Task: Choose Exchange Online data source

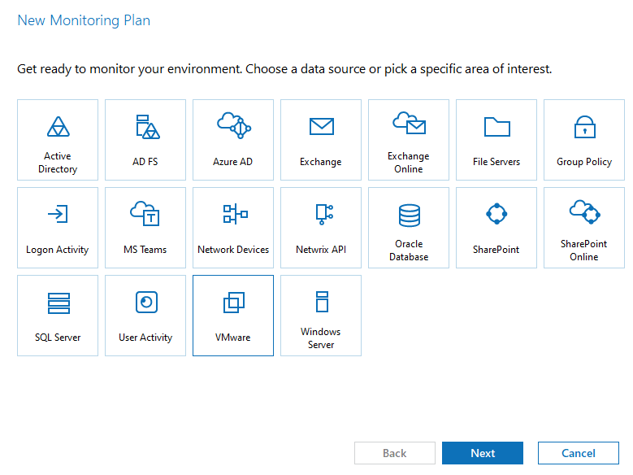Action: point(409,140)
